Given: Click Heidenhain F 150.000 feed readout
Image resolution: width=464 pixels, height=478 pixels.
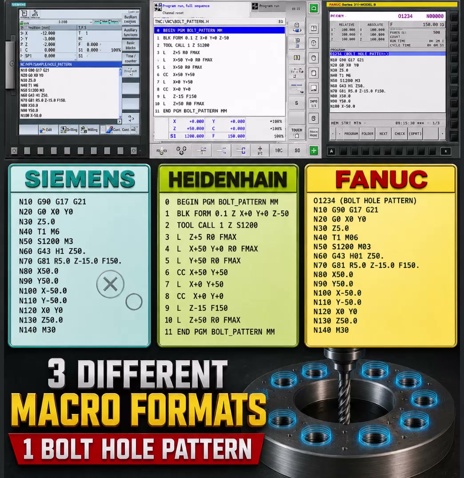Looking at the screenshot, I should coord(228,136).
